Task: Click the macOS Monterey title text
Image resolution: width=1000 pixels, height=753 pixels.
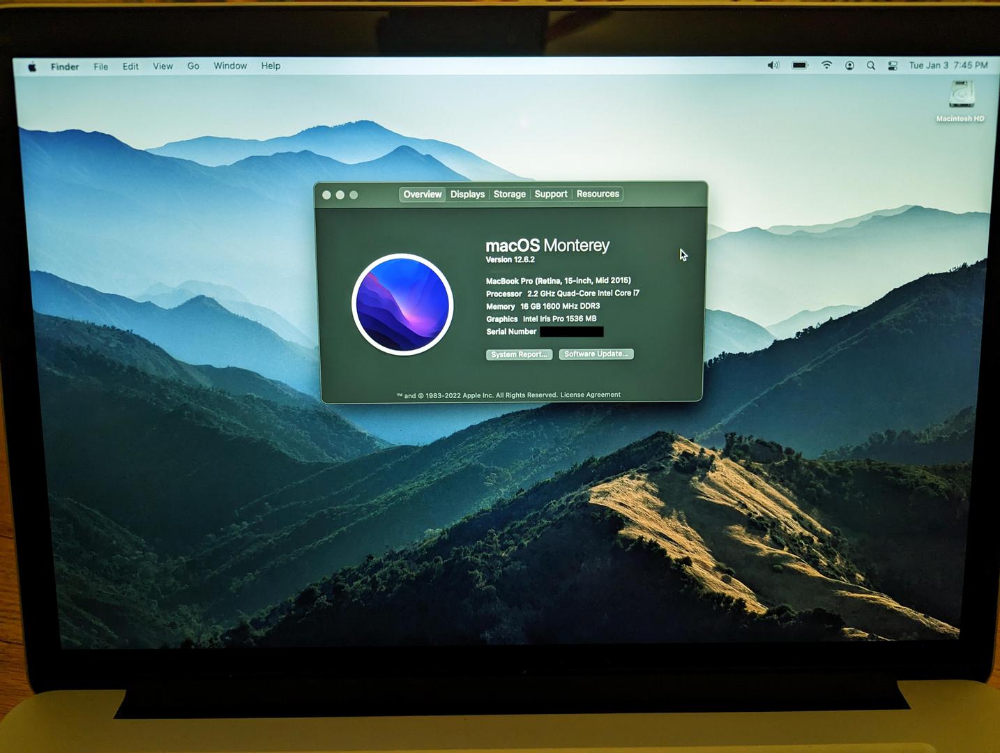Action: pos(547,245)
